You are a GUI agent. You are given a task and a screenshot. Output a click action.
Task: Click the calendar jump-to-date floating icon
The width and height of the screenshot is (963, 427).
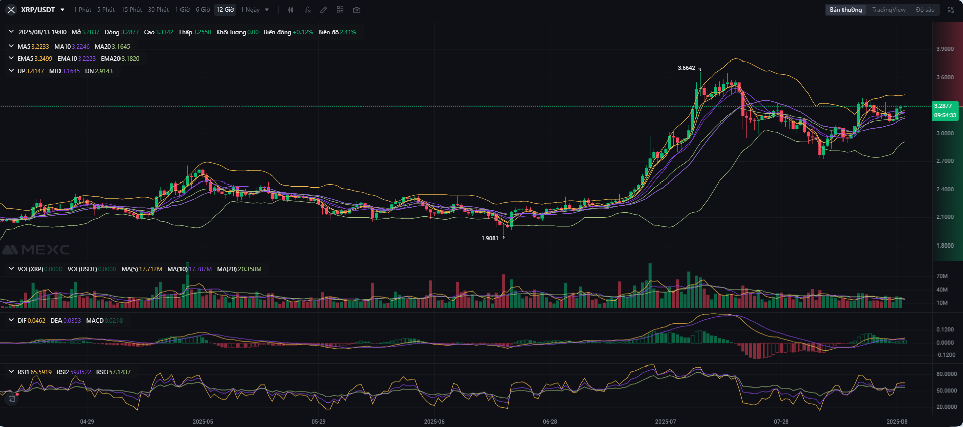[12, 399]
